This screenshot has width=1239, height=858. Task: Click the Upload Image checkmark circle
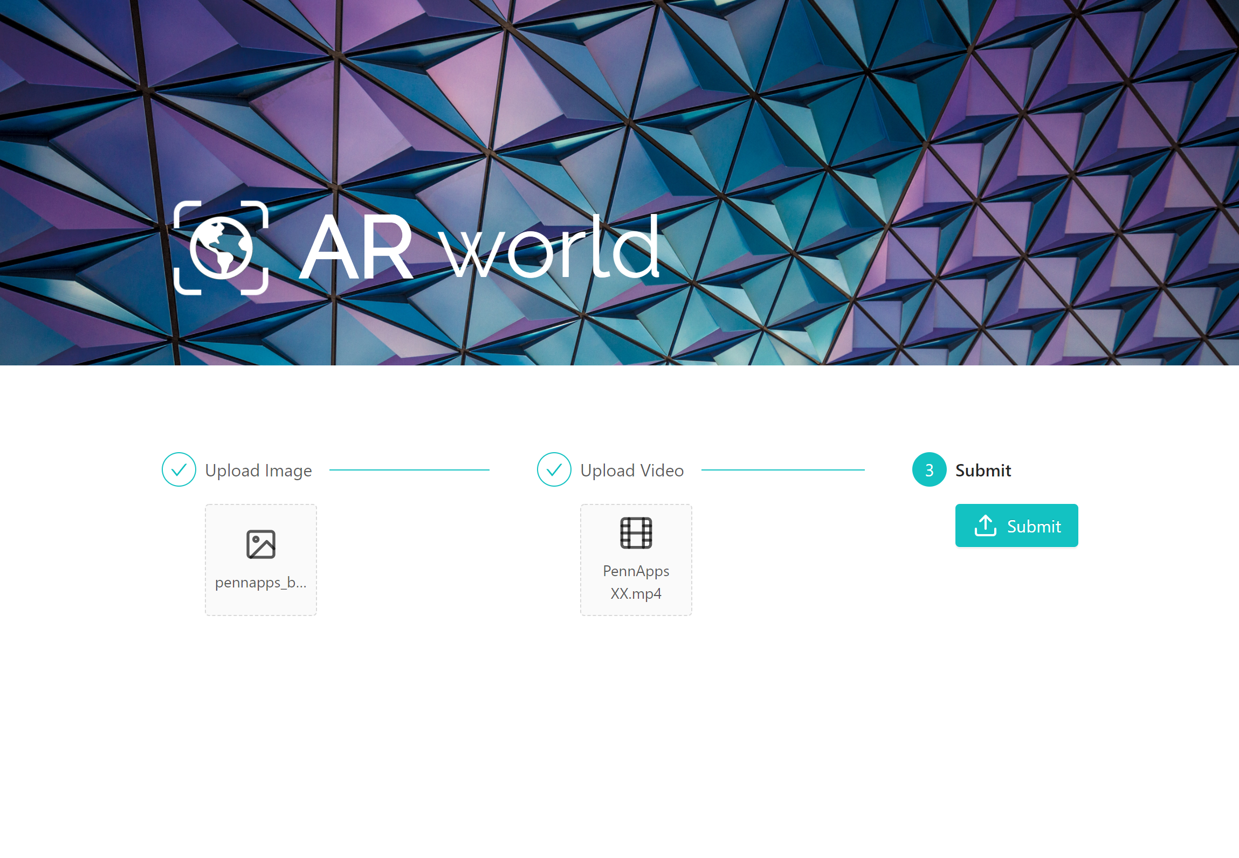coord(179,470)
